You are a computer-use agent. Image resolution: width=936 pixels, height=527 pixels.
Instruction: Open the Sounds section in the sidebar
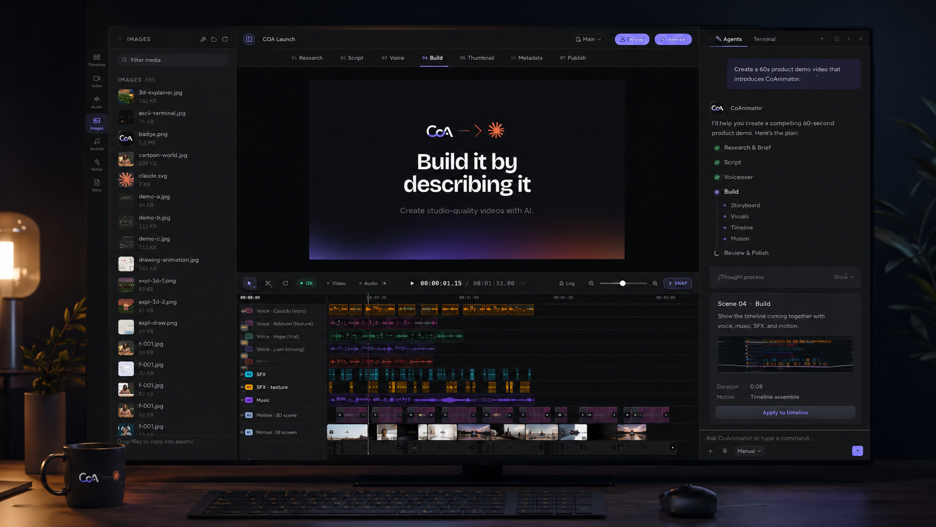click(96, 144)
